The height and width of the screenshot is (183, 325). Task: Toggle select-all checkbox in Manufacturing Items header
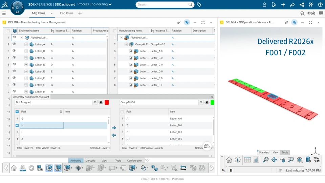(x=115, y=31)
